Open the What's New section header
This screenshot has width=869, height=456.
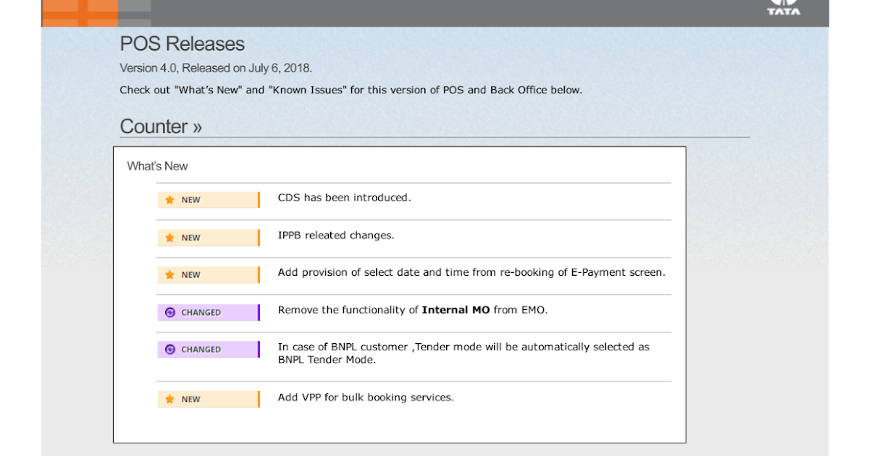tap(157, 166)
